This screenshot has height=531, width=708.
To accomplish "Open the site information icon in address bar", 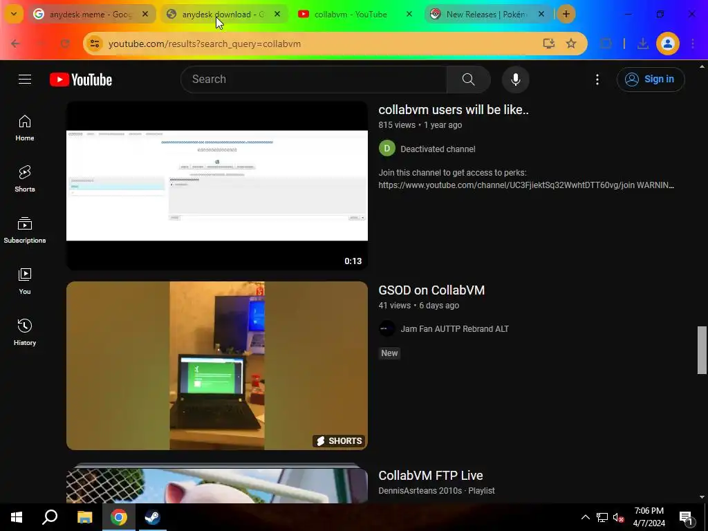I will 94,44.
